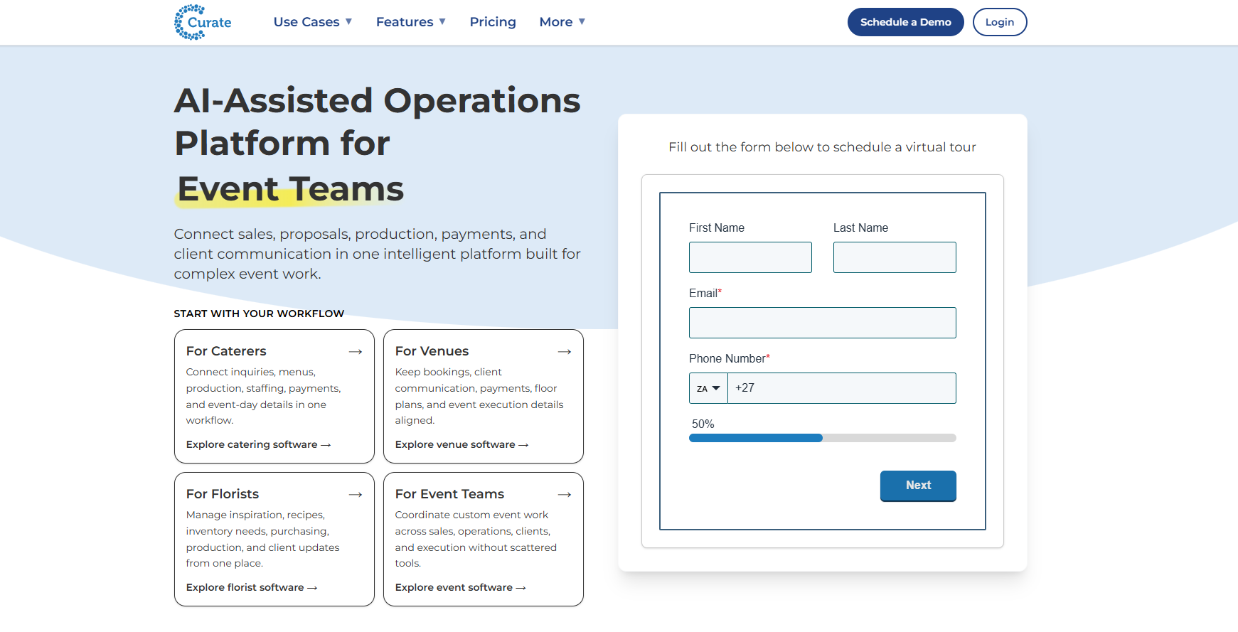Open the Pricing page

(x=493, y=22)
